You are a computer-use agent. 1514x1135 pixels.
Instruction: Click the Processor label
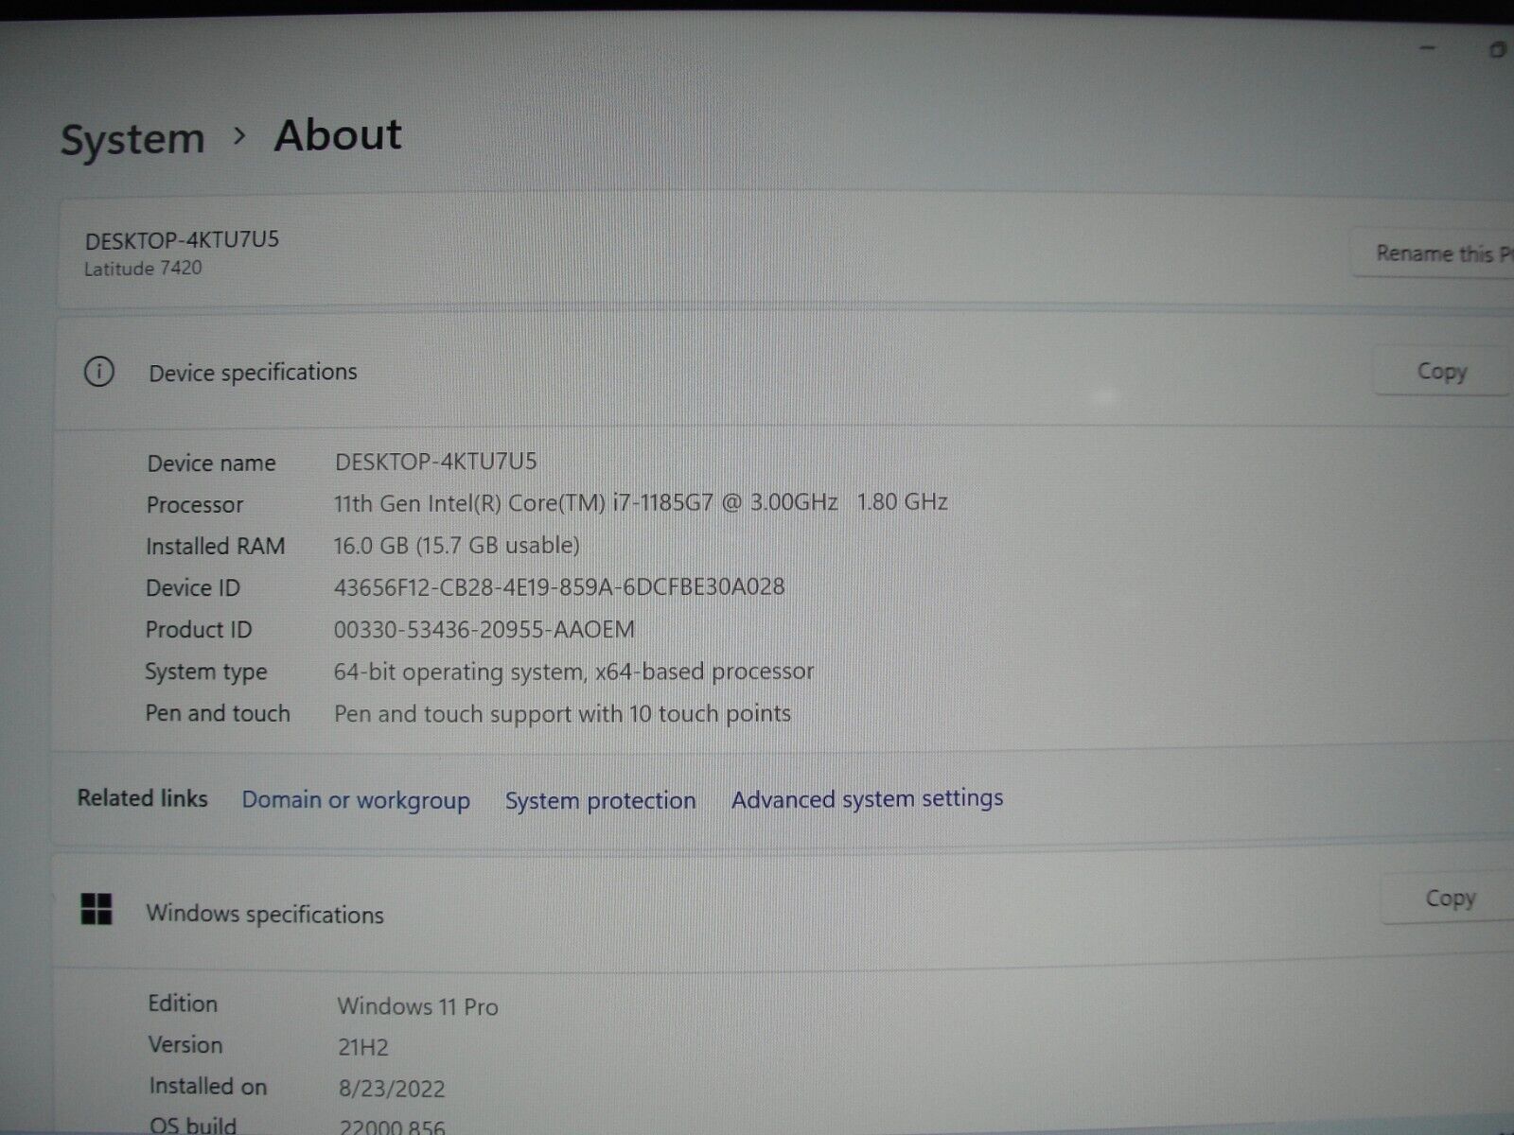(x=195, y=505)
